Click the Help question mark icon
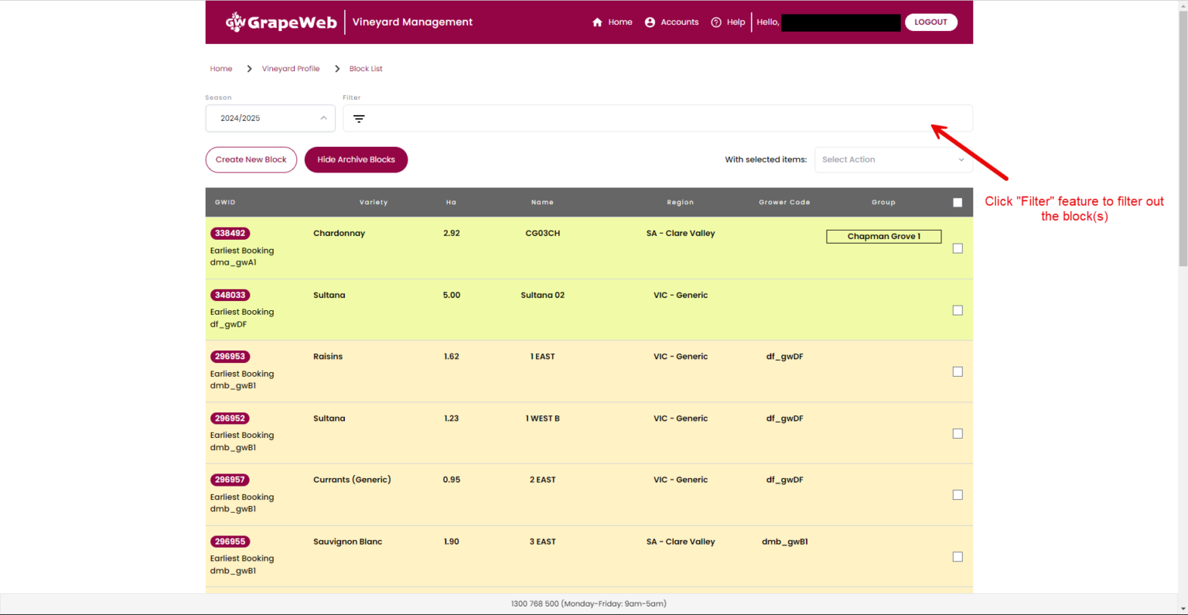The height and width of the screenshot is (615, 1188). 716,22
